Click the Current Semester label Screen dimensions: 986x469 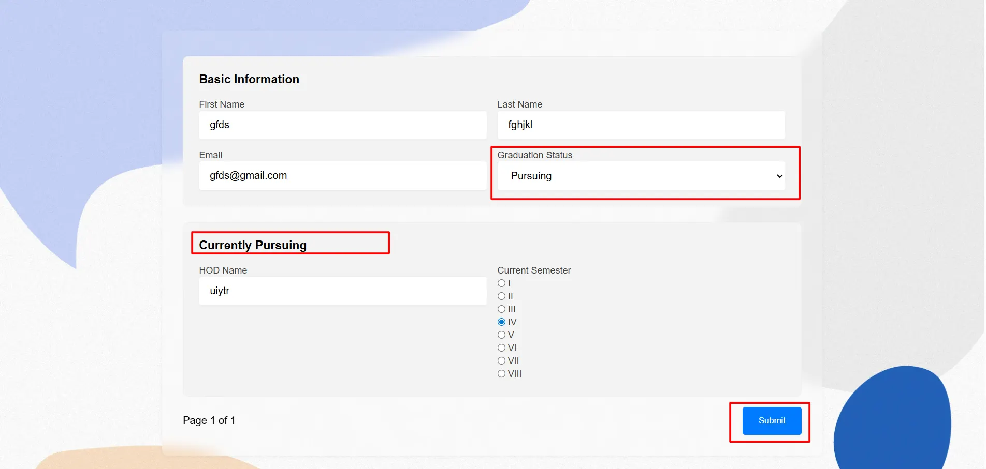click(x=534, y=270)
